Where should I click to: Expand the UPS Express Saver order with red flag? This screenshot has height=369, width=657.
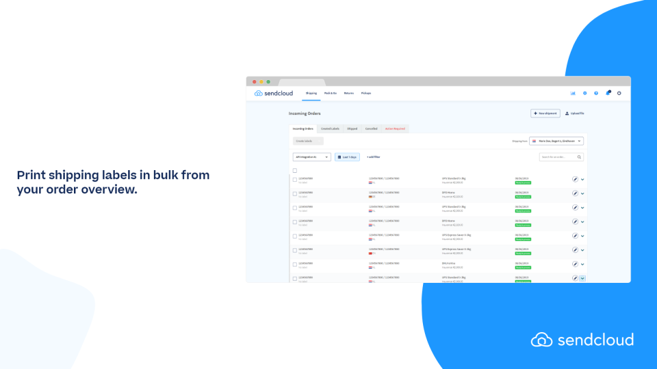click(582, 250)
